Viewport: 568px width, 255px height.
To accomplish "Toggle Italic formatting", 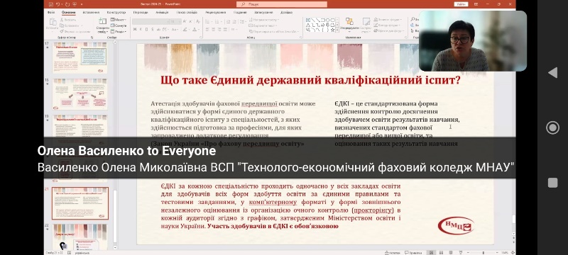I will tap(141, 29).
